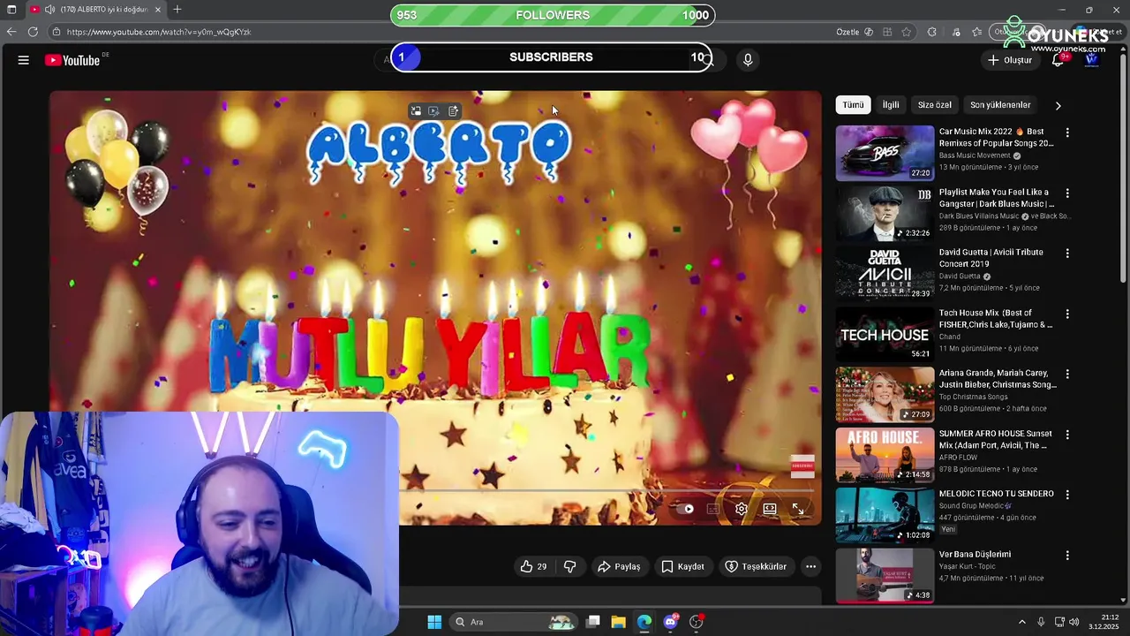The width and height of the screenshot is (1130, 636).
Task: Open the browser tab actions menu
Action: tap(11, 10)
